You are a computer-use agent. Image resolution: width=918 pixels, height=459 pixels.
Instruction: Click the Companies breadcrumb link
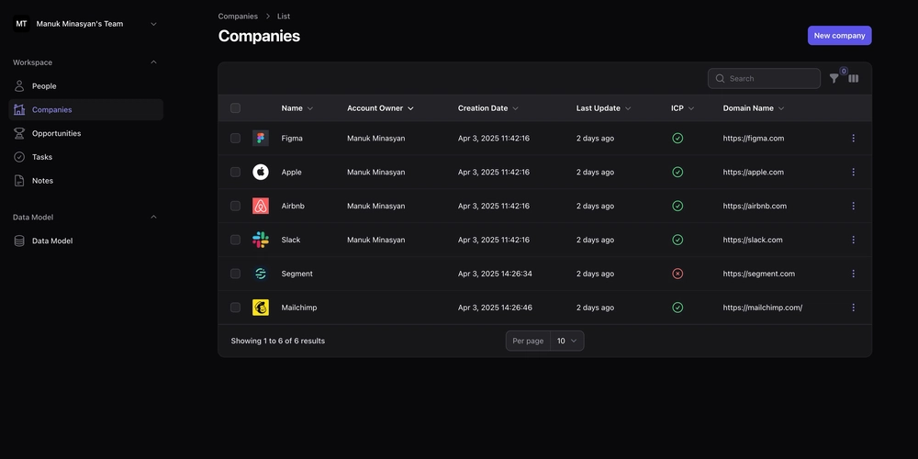[x=238, y=17]
